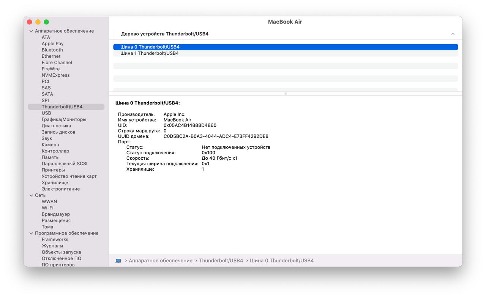Screen dimensions: 486x298
Task: Select ATA in the sidebar
Action: pos(46,37)
